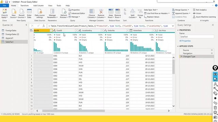Open the Append Queries dropdown
Image resolution: width=218 pixels, height=122 pixels.
181,13
